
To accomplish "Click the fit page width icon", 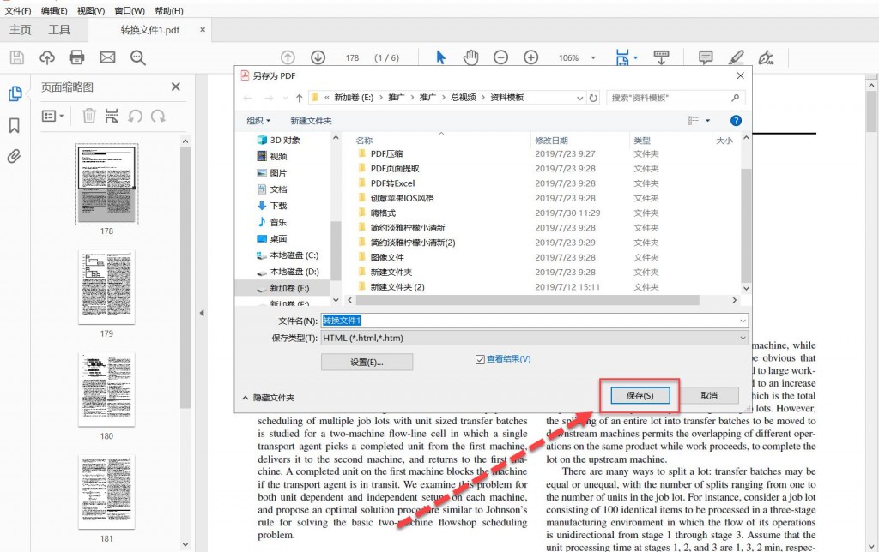I will pyautogui.click(x=623, y=57).
